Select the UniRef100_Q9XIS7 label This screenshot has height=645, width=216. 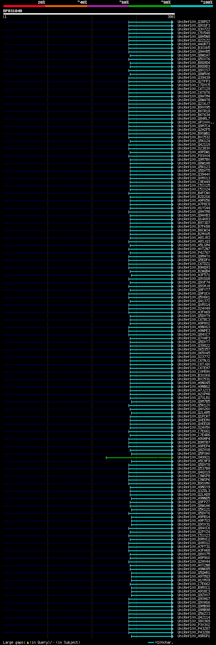[x=194, y=70]
